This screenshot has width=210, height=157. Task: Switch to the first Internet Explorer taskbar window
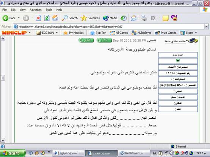pos(68,153)
